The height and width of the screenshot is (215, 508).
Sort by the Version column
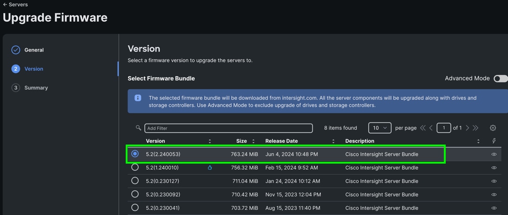point(210,141)
